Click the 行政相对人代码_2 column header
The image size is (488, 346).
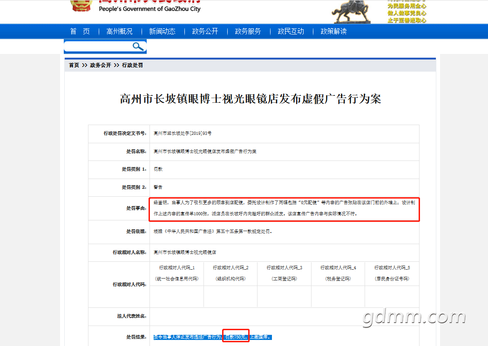[230, 273]
